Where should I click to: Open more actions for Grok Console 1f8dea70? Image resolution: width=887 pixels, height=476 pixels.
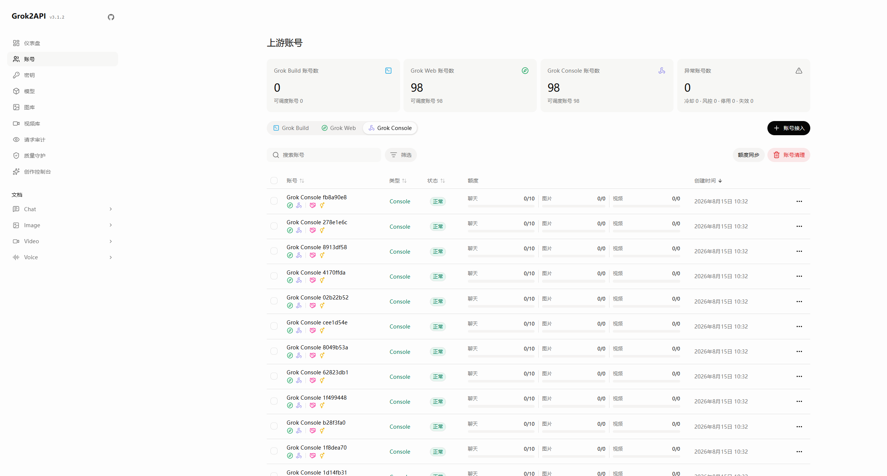pyautogui.click(x=799, y=452)
